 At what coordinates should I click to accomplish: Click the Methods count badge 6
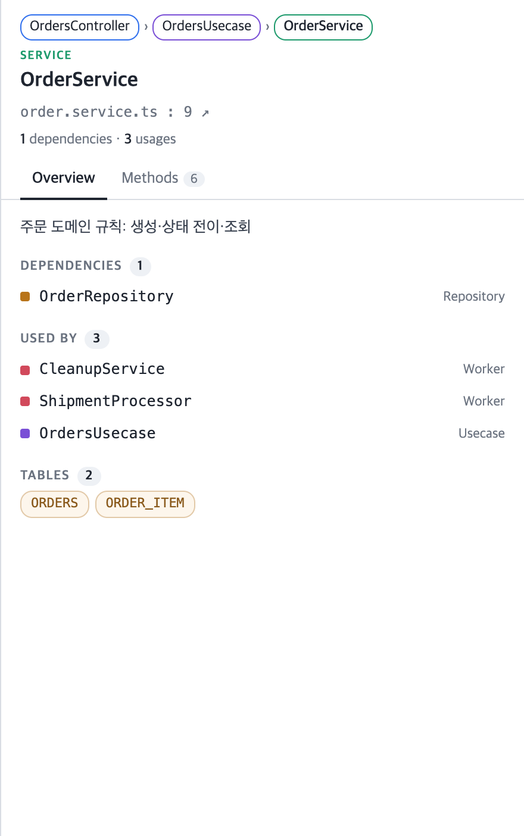pos(194,179)
